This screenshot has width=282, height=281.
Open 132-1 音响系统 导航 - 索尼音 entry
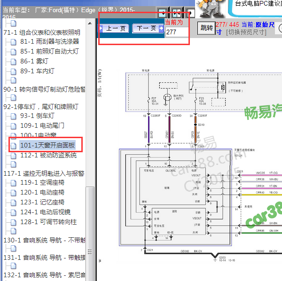coord(44,275)
